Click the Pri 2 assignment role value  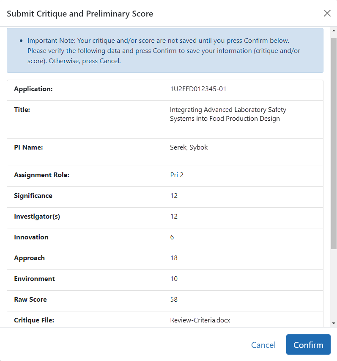click(x=177, y=175)
